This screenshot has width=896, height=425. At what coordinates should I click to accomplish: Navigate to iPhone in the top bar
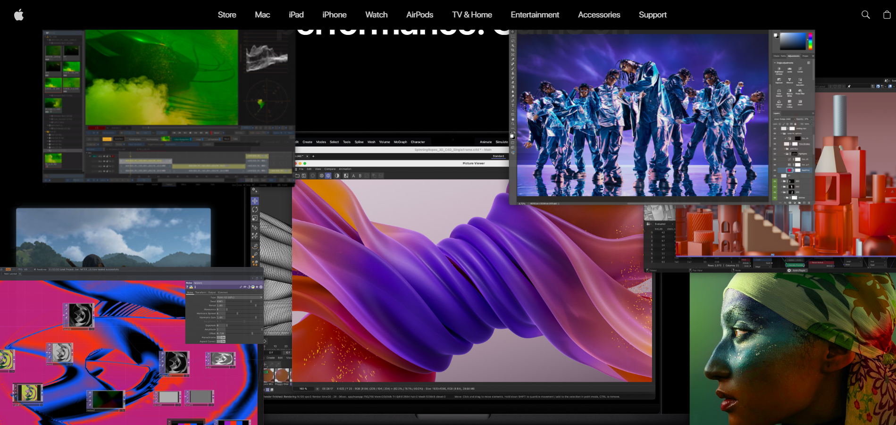click(x=335, y=15)
